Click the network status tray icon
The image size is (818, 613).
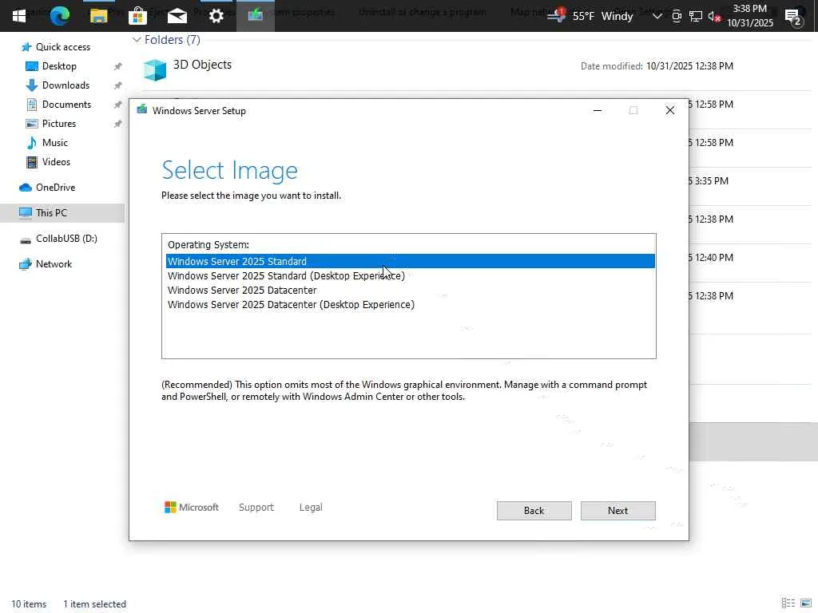pos(696,16)
